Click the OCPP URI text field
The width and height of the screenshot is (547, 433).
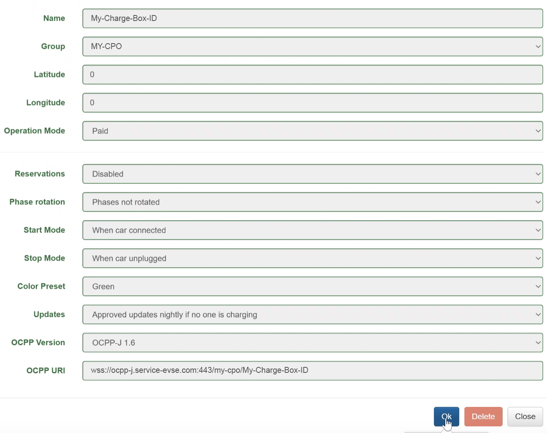coord(312,371)
